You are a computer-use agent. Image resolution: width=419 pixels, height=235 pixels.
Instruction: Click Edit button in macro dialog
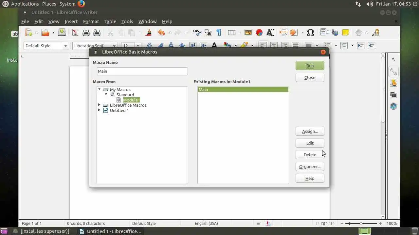point(310,143)
